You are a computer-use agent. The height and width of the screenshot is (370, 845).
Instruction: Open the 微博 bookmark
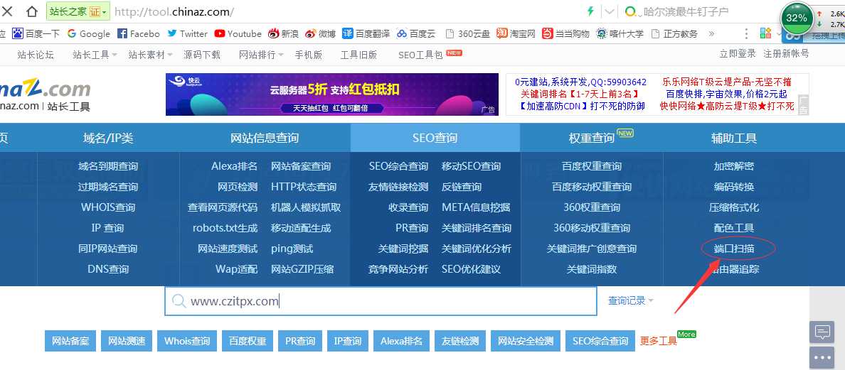pyautogui.click(x=320, y=33)
